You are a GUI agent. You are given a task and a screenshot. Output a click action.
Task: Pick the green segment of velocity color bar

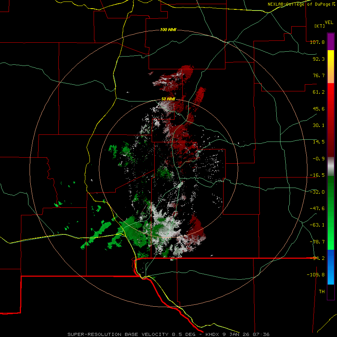[331, 213]
